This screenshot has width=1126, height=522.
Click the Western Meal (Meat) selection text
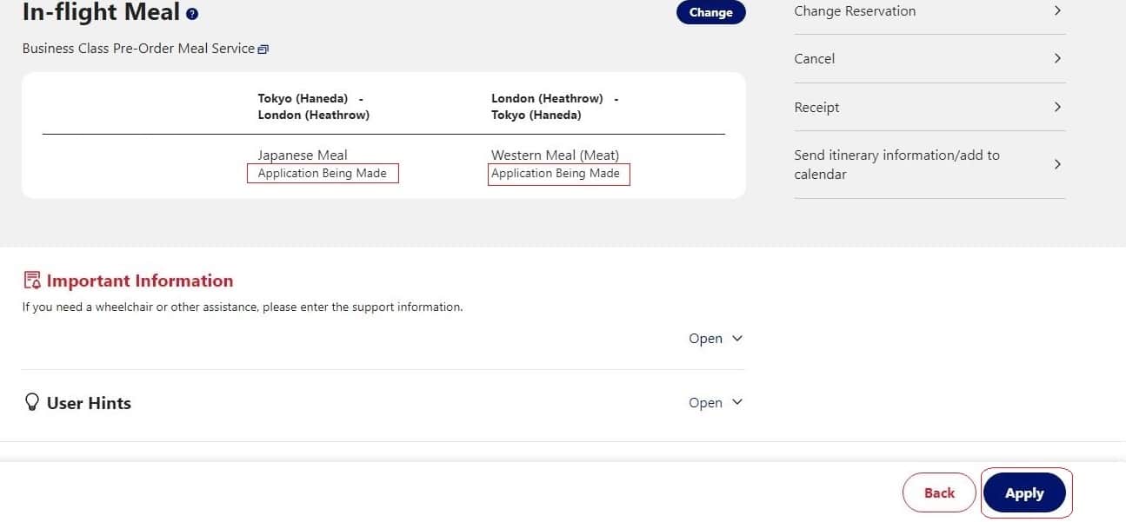555,155
